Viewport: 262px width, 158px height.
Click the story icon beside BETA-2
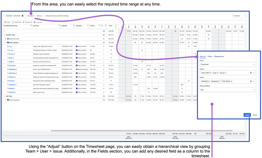point(8,58)
